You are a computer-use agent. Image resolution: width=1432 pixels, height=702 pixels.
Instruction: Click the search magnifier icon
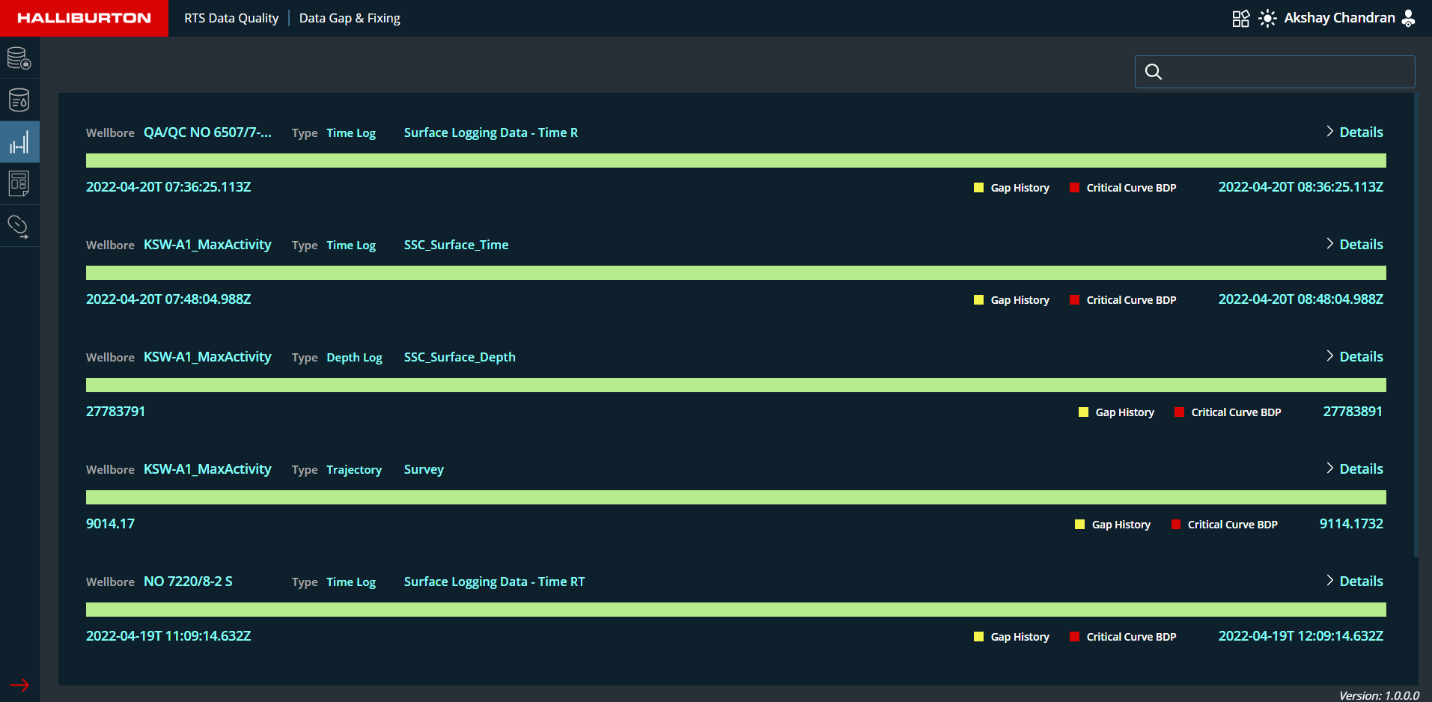pos(1154,72)
